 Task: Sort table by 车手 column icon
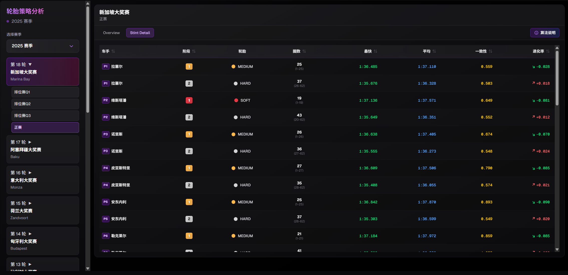113,51
